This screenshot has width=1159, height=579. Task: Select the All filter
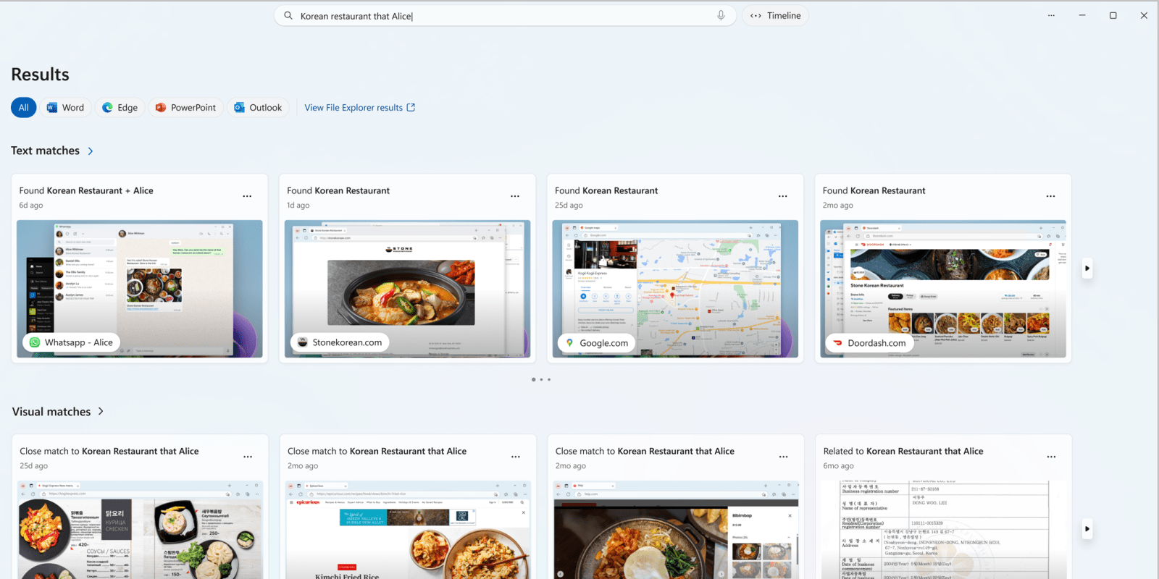(x=23, y=107)
